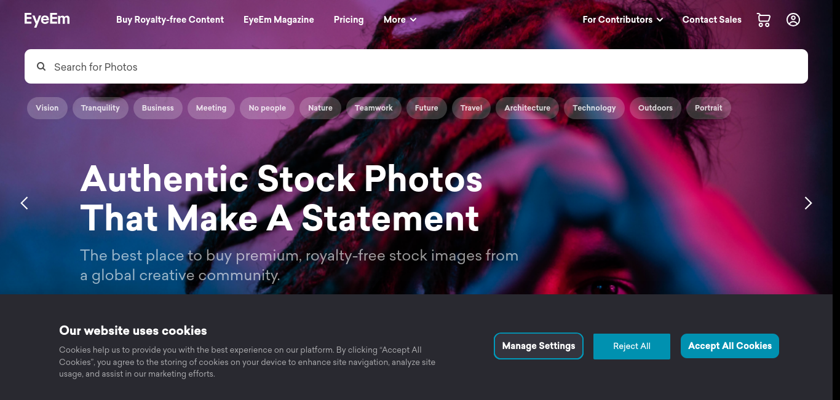Reject All cookies
This screenshot has height=400, width=840.
[x=632, y=346]
